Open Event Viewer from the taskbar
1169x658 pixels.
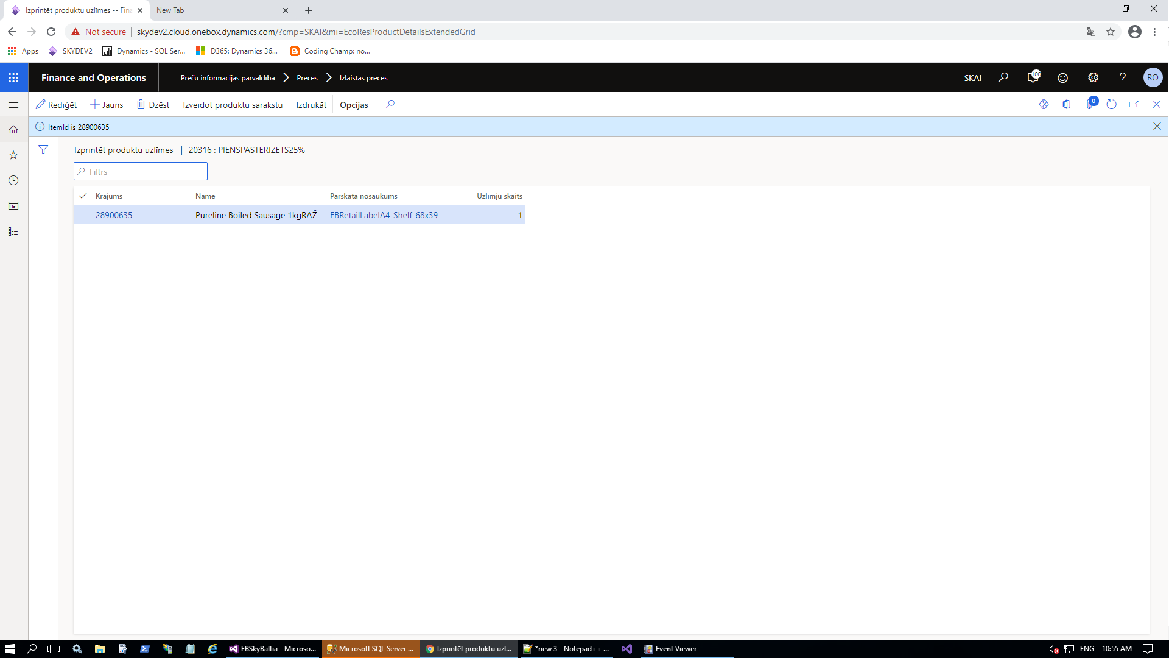(670, 649)
